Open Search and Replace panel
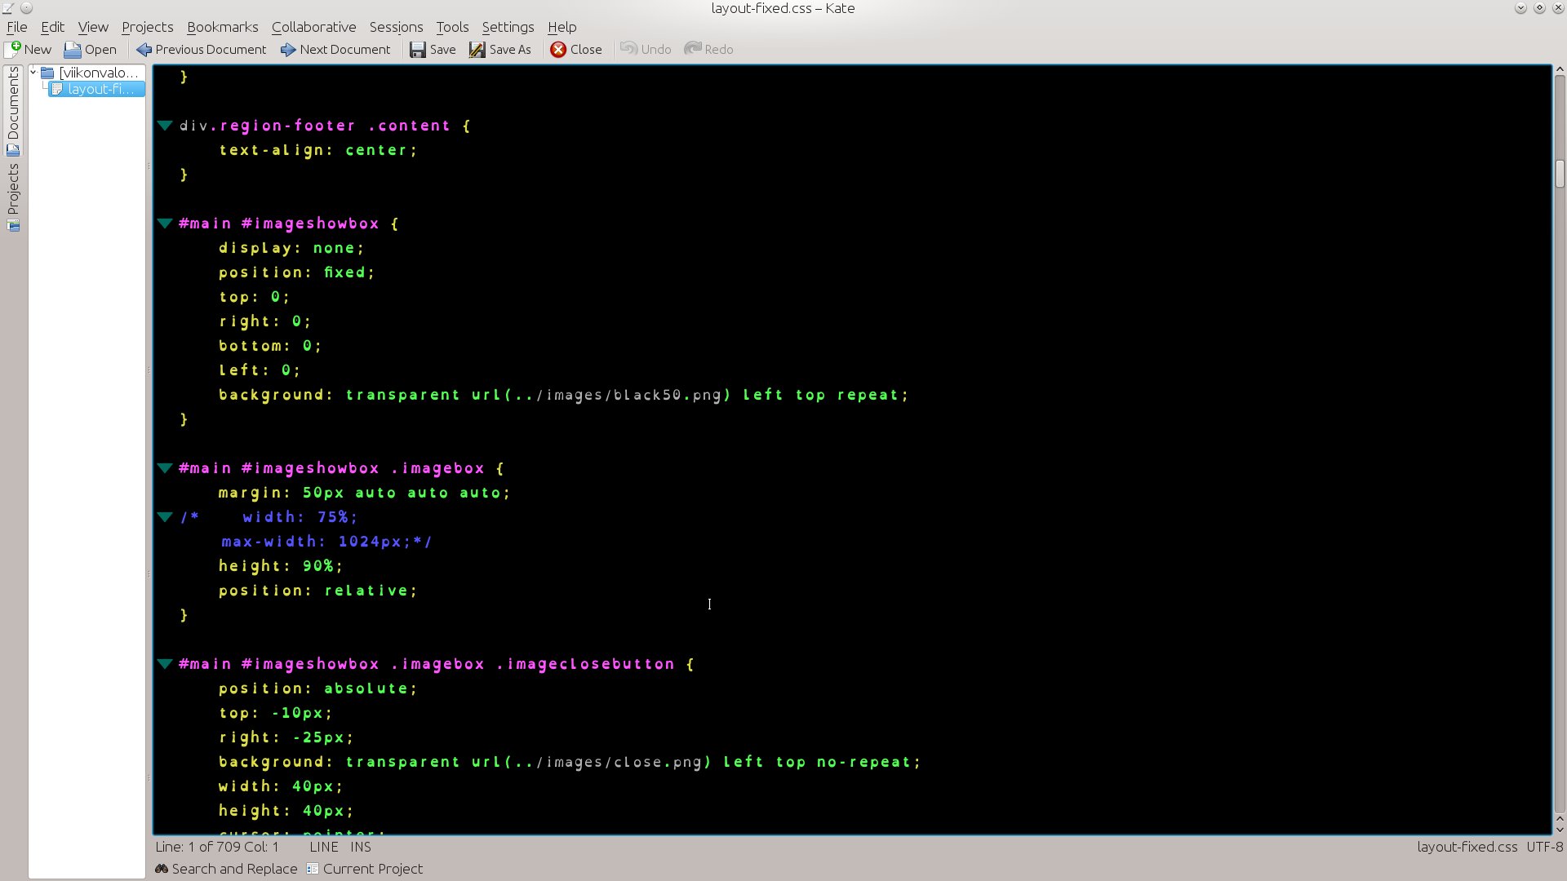The height and width of the screenshot is (881, 1567). coord(226,869)
